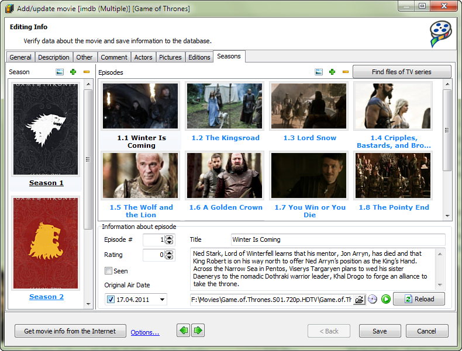The height and width of the screenshot is (351, 462).
Task: Remove the episode with the orange minus icon
Action: (346, 72)
